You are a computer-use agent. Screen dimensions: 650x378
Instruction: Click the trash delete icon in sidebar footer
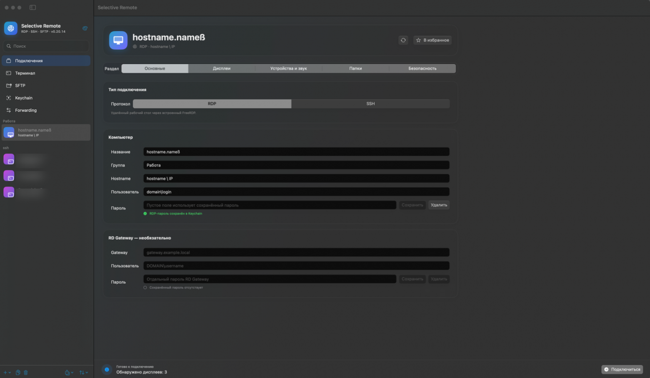(26, 373)
